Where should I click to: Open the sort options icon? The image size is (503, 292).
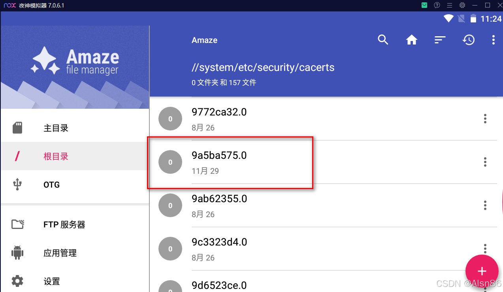click(440, 40)
